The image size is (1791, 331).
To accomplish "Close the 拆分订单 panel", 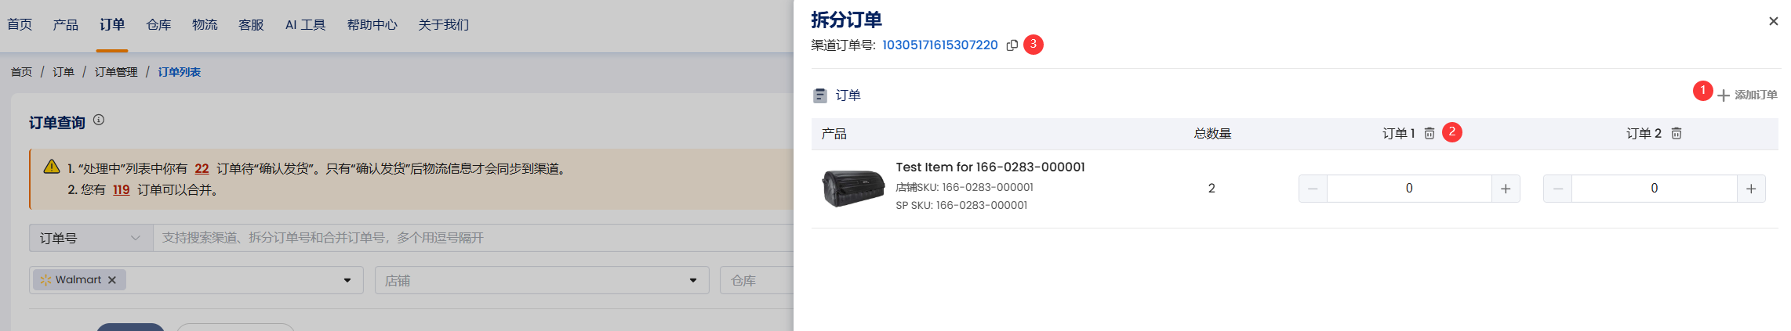I will click(x=1774, y=21).
